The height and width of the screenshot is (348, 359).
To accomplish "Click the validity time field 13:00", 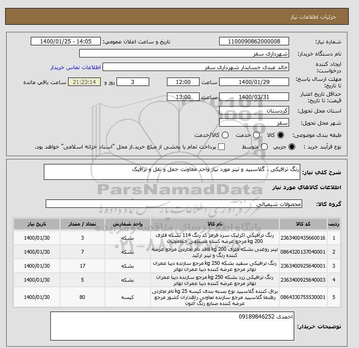I will click(183, 97).
